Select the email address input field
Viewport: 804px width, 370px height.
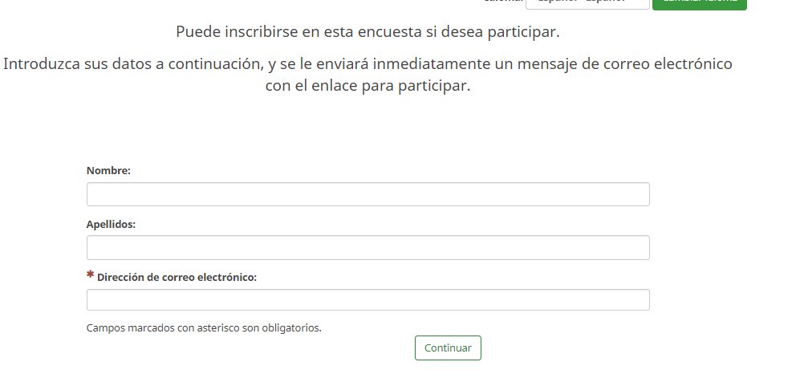click(367, 300)
